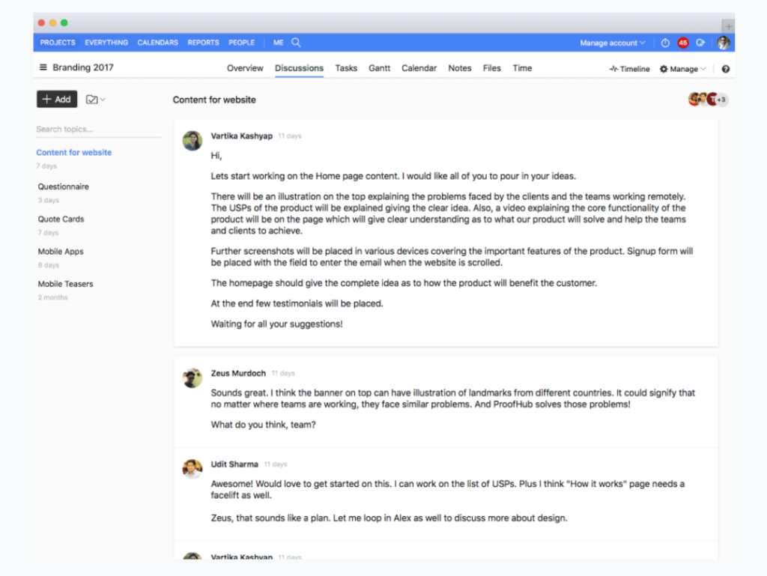767x576 pixels.
Task: Switch to the Gantt tab
Action: [379, 68]
